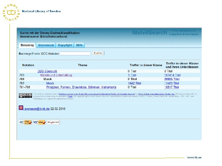The height and width of the screenshot is (166, 222).
Task: Click 'Suche mit der Dewey-Dezimalklassifikation' heading
Action: tap(50, 33)
